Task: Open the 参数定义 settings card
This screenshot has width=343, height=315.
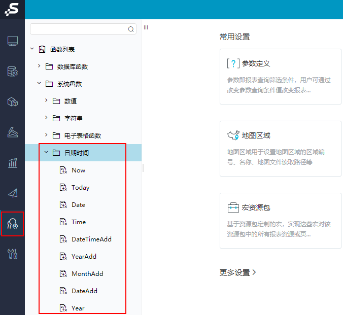Action: click(281, 77)
